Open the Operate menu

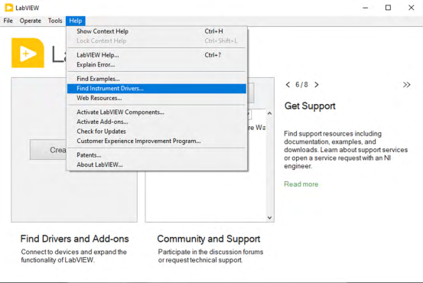pos(31,21)
